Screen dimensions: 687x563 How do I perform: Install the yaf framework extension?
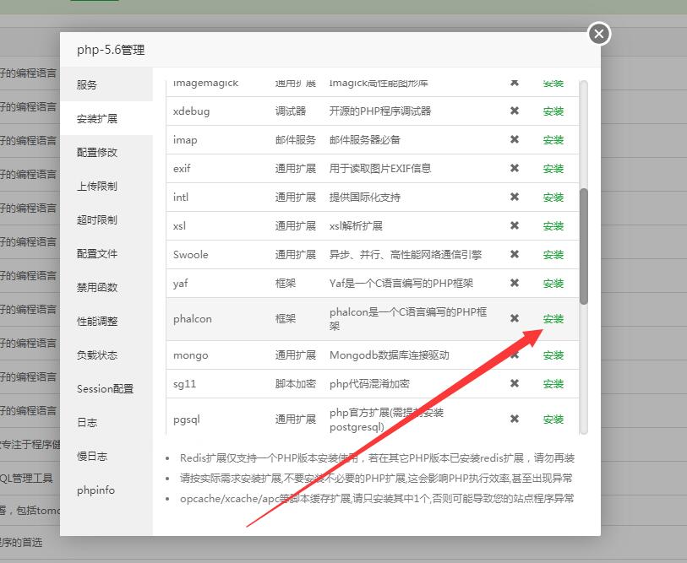(553, 284)
